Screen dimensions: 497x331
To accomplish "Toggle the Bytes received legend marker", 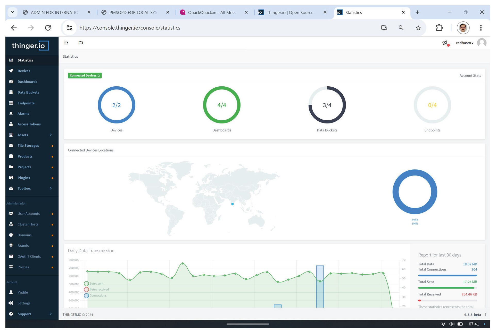I will [86, 290].
